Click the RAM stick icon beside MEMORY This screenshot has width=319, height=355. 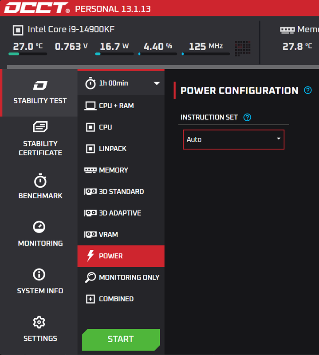pyautogui.click(x=91, y=170)
